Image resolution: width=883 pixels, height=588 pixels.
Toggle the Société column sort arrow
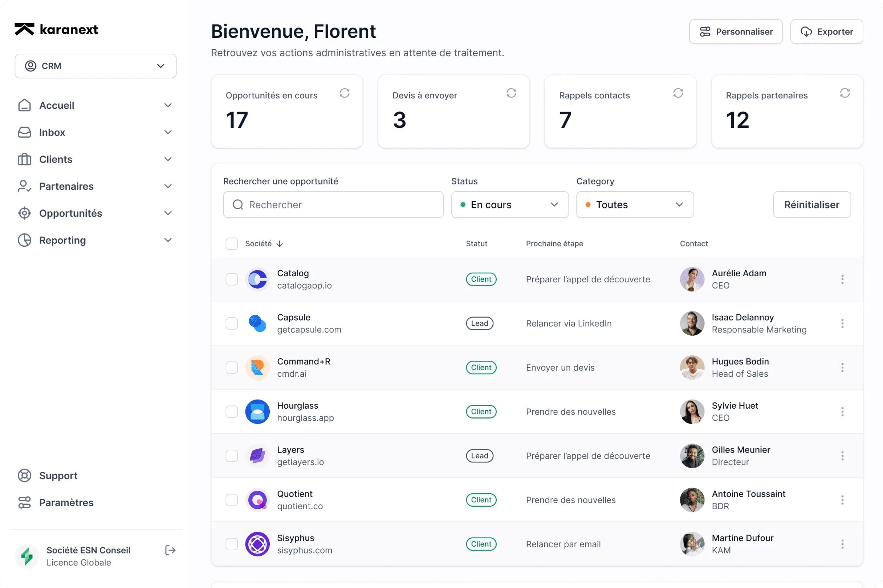[x=280, y=244]
